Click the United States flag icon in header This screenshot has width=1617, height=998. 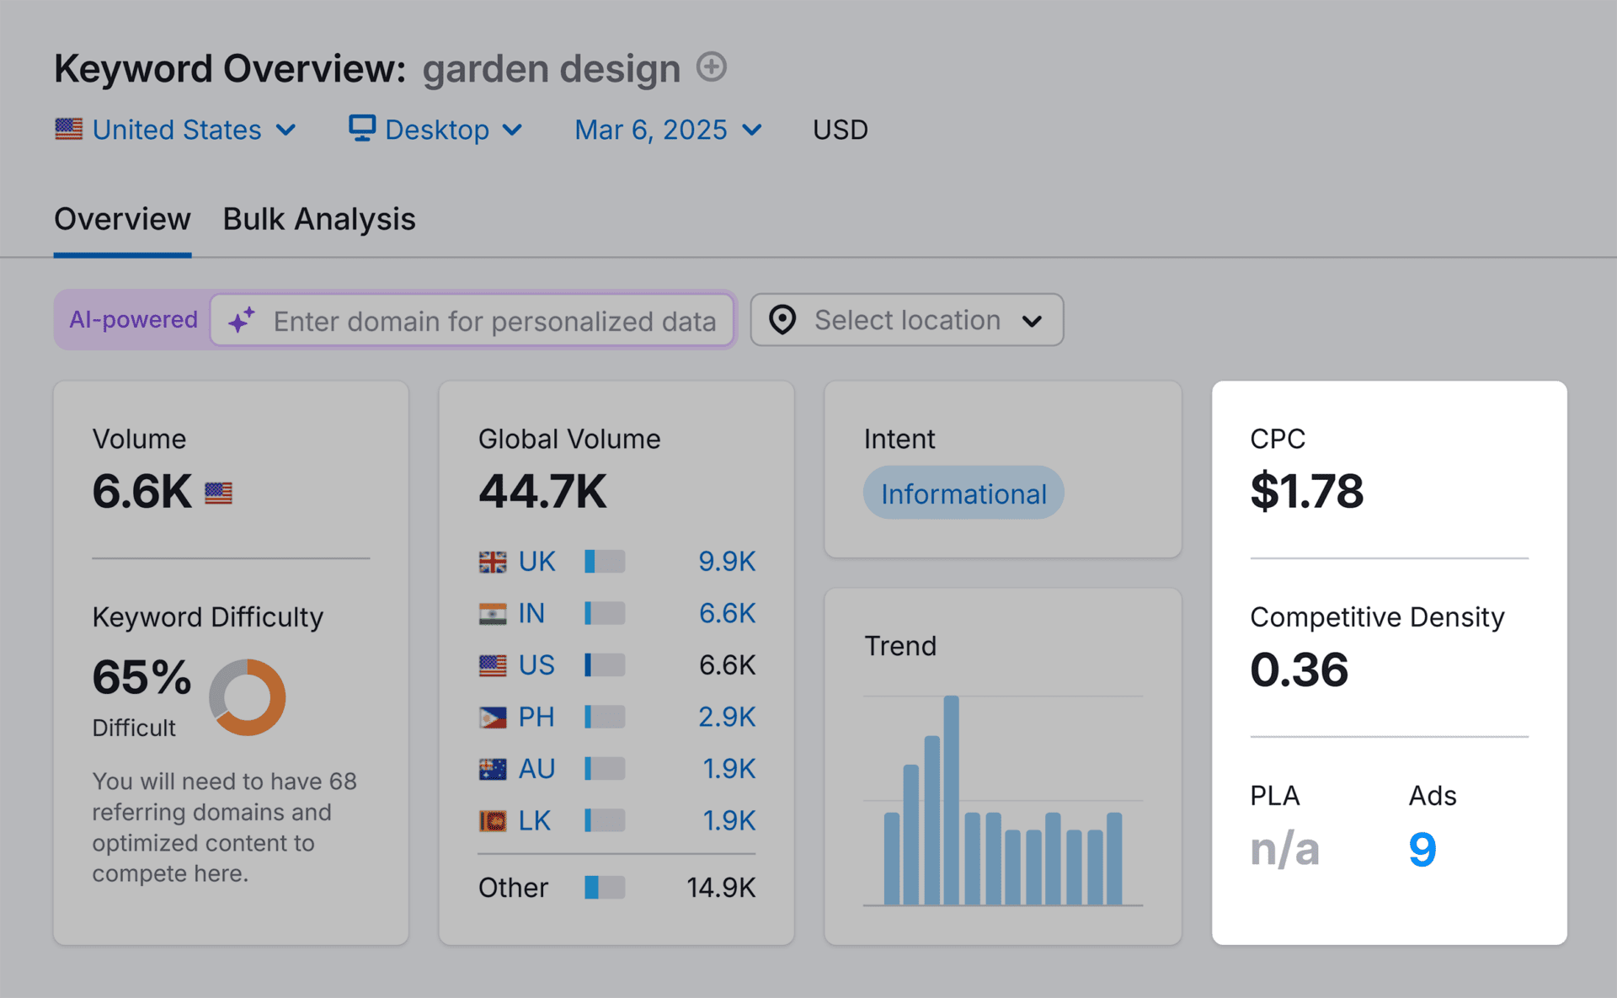point(68,129)
